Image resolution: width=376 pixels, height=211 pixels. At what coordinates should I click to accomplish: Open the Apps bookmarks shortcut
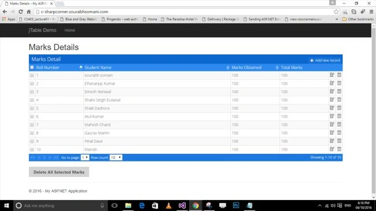[x=9, y=19]
